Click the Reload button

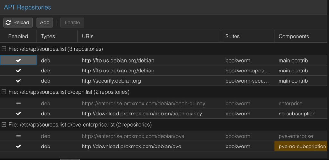tap(18, 23)
